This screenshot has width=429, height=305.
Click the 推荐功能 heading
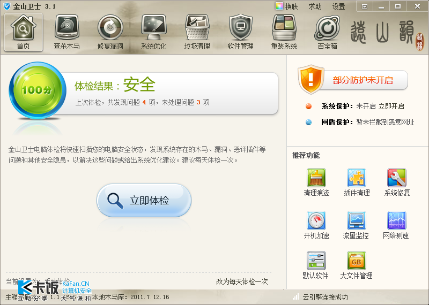coord(306,155)
